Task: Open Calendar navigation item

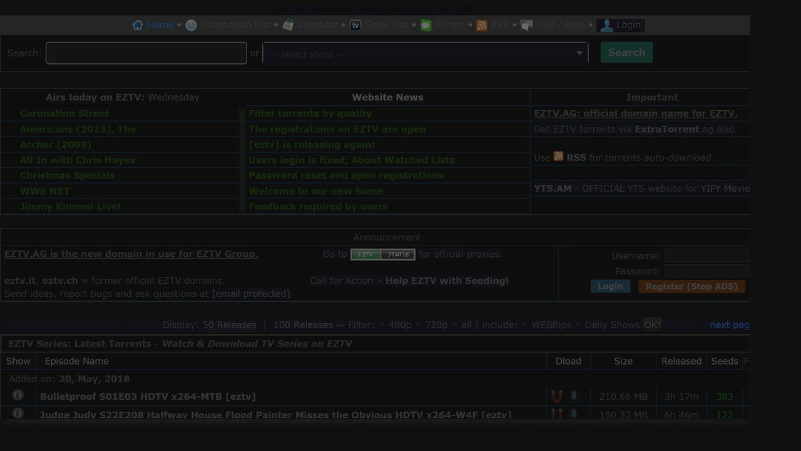Action: pyautogui.click(x=317, y=25)
